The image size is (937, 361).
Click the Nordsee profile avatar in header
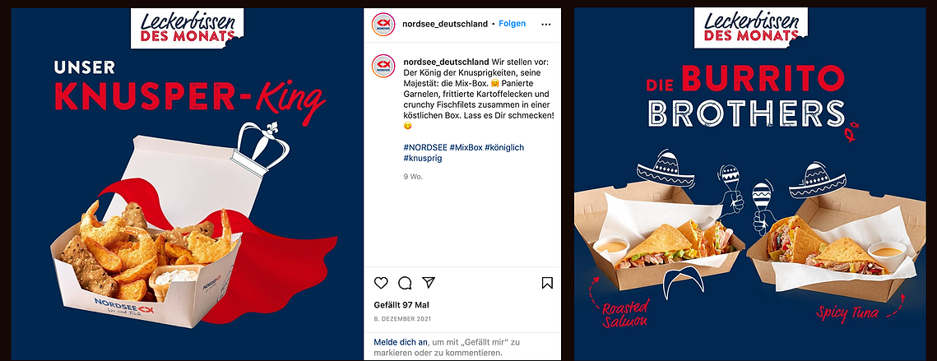coord(383,25)
